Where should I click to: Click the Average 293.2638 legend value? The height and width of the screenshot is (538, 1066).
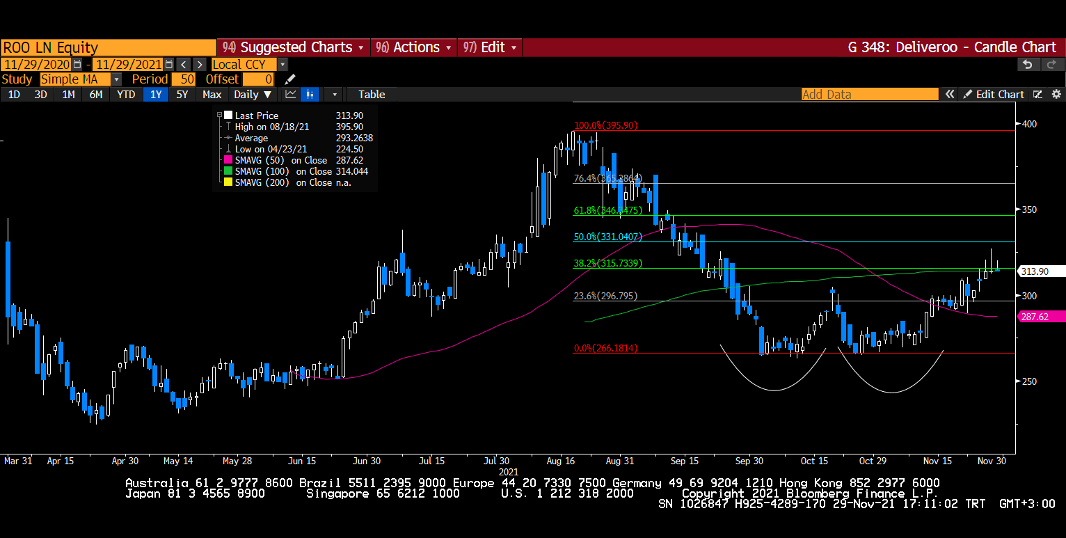tap(354, 138)
